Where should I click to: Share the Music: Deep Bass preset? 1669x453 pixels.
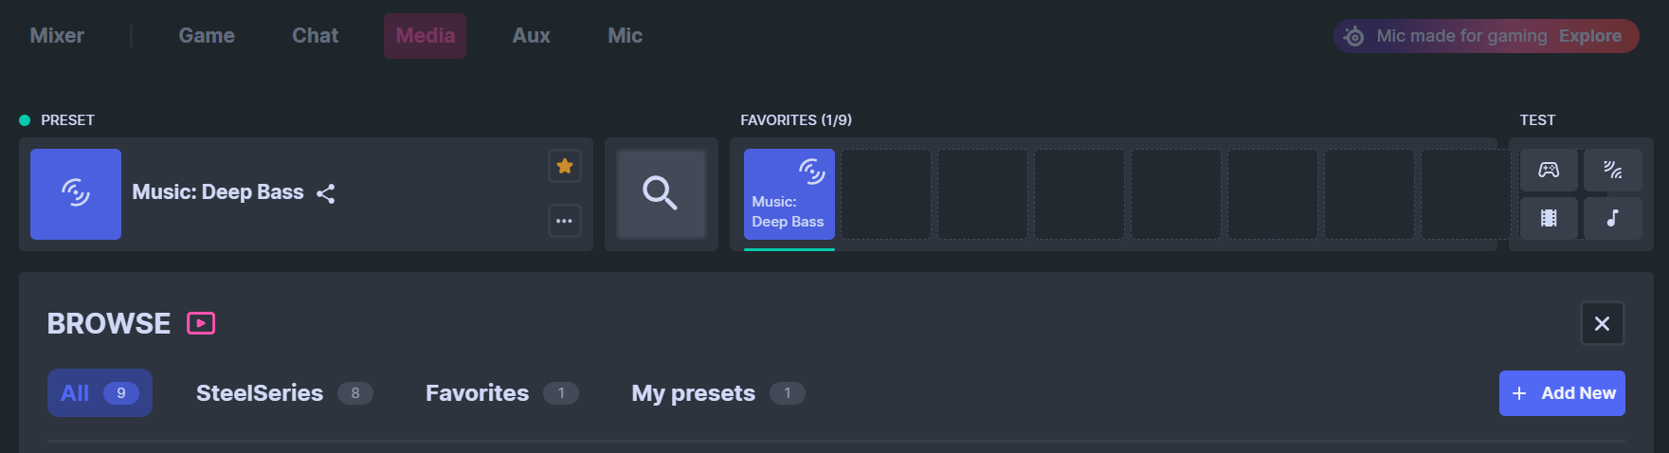point(326,193)
